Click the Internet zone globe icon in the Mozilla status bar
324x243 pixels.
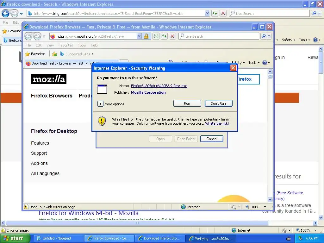(x=183, y=207)
